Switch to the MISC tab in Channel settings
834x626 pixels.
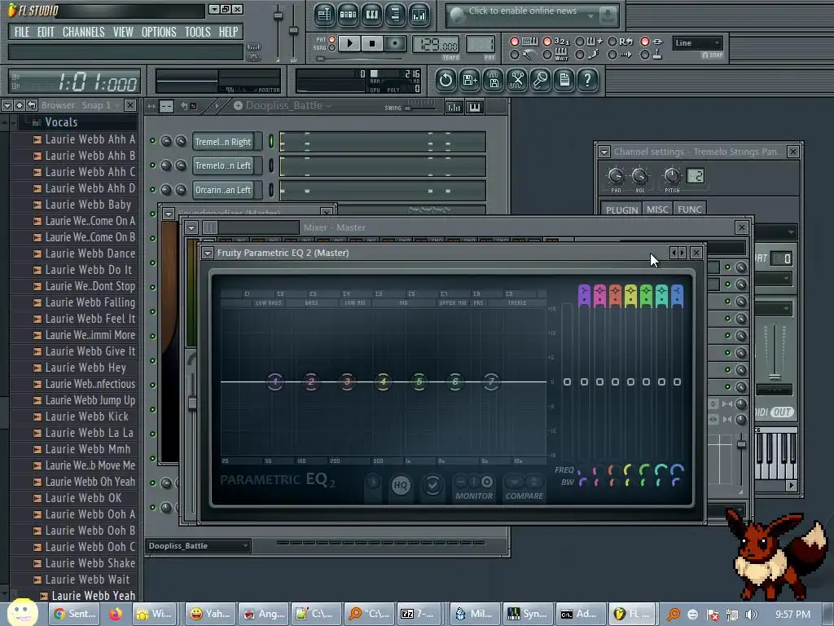tap(657, 209)
